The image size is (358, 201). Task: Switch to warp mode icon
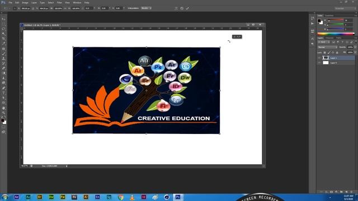click(x=176, y=8)
